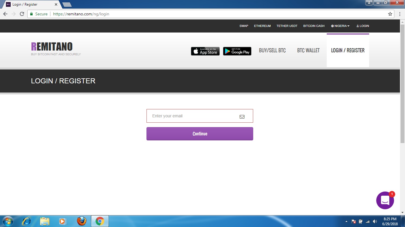The height and width of the screenshot is (227, 405).
Task: Show hidden tray icons arrow
Action: (x=346, y=221)
